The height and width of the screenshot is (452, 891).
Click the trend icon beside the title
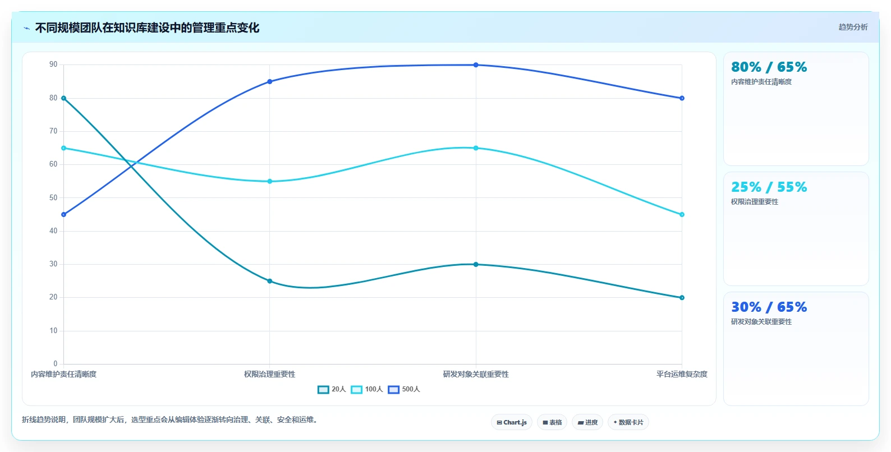(x=26, y=28)
